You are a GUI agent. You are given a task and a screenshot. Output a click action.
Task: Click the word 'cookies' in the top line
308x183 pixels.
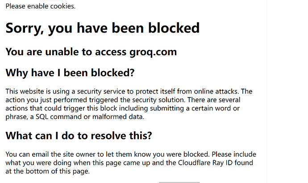(x=62, y=6)
